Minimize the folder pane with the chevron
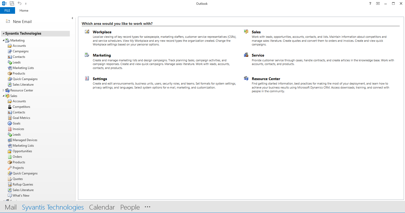The image size is (405, 213). pyautogui.click(x=72, y=18)
